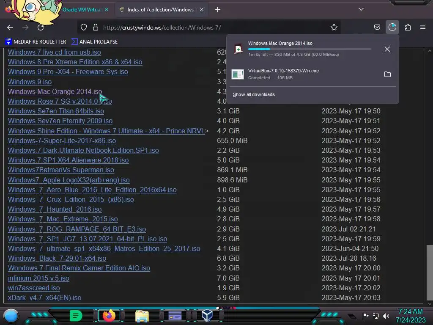This screenshot has height=325, width=433.
Task: Open a new browser tab
Action: coord(218,10)
